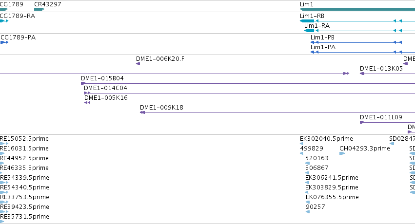The image size is (415, 224).
Task: Select the CR43297 gene arrow glyph
Action: 39,9
